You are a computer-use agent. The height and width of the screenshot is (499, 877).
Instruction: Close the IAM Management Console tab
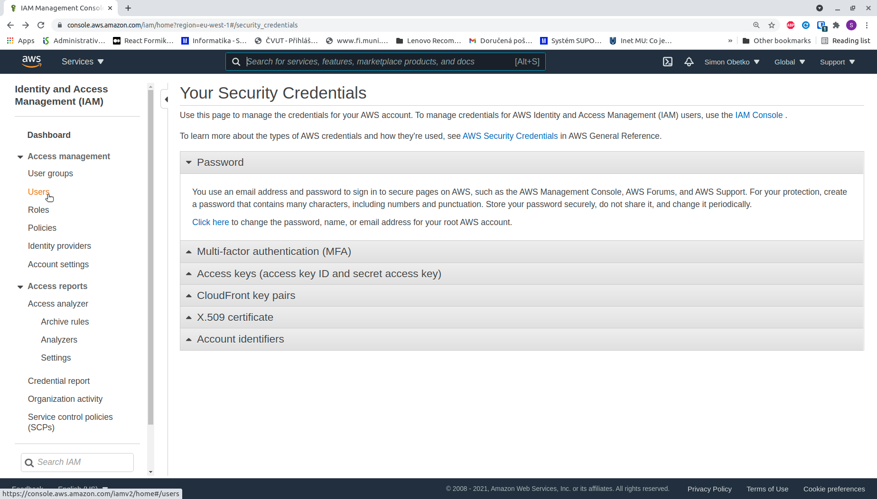[x=110, y=8]
